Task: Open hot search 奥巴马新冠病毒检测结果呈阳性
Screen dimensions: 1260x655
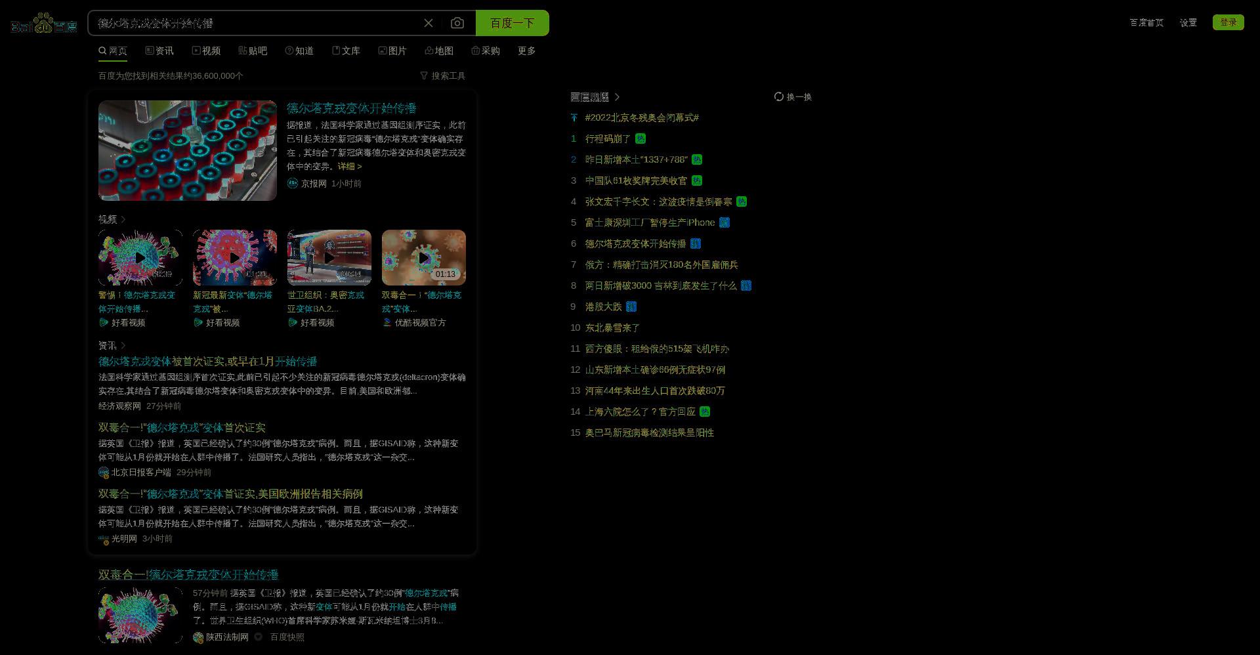Action: [x=650, y=433]
